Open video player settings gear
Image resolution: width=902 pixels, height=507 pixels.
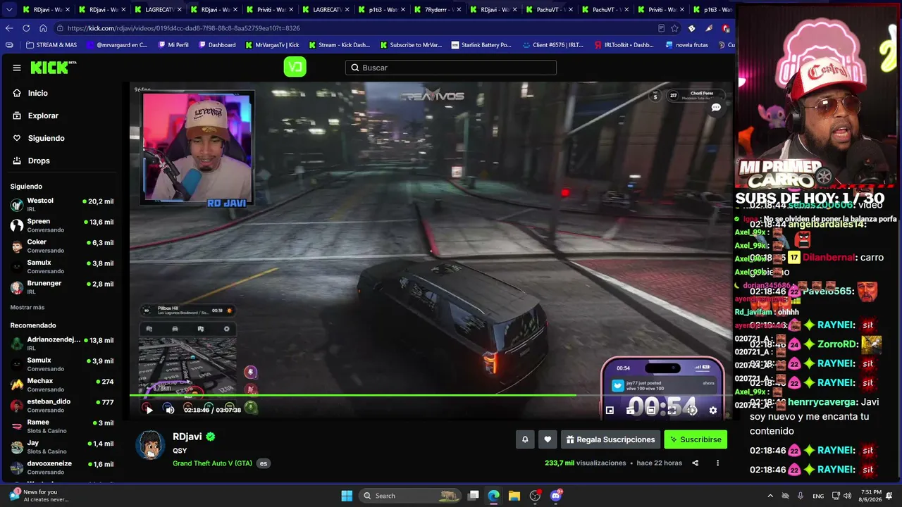click(x=713, y=410)
